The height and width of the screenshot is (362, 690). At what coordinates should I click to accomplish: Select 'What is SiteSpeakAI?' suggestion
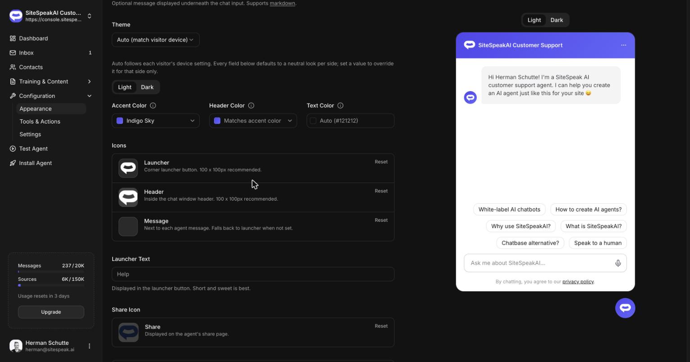point(594,226)
